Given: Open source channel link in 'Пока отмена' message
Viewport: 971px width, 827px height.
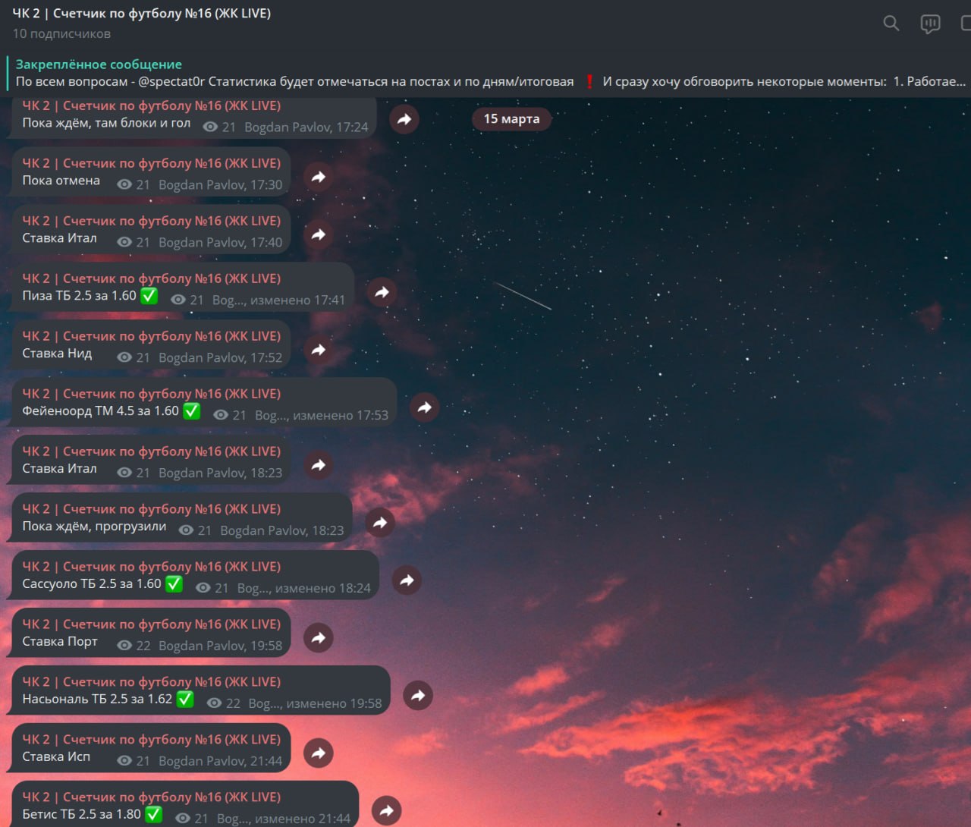Looking at the screenshot, I should [x=151, y=163].
